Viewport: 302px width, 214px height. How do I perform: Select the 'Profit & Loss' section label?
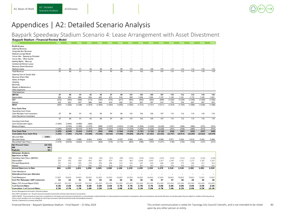pyautogui.click(x=18, y=46)
